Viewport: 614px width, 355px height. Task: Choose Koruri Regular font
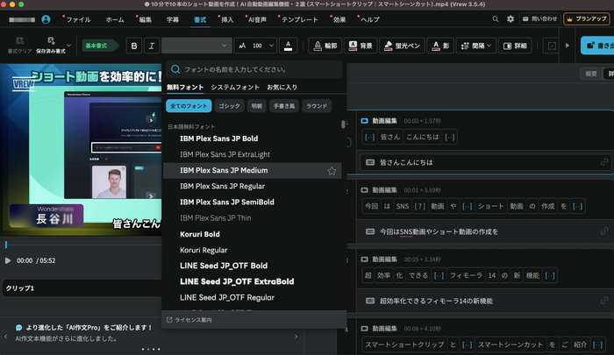coord(253,250)
